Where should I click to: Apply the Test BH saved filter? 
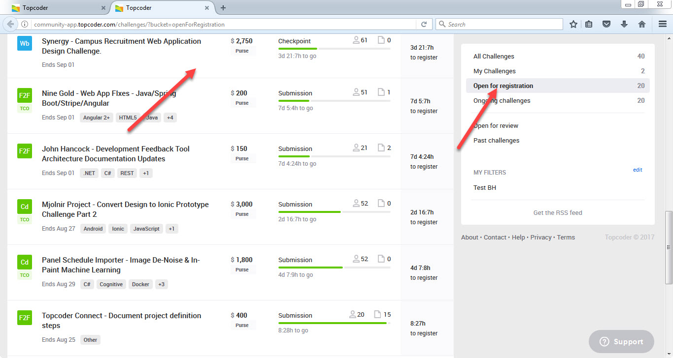485,187
